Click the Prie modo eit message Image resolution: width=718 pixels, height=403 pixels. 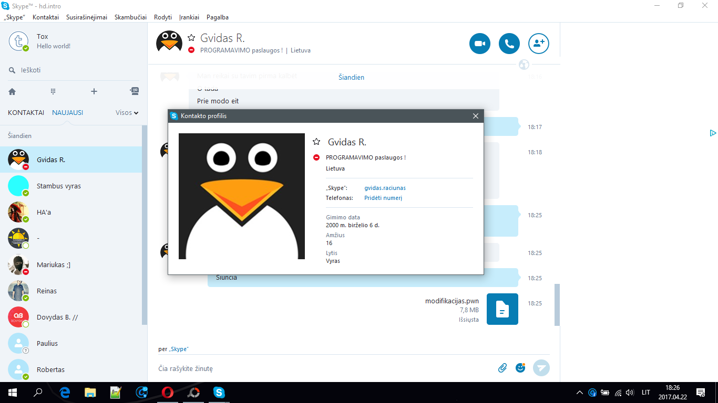tap(218, 101)
